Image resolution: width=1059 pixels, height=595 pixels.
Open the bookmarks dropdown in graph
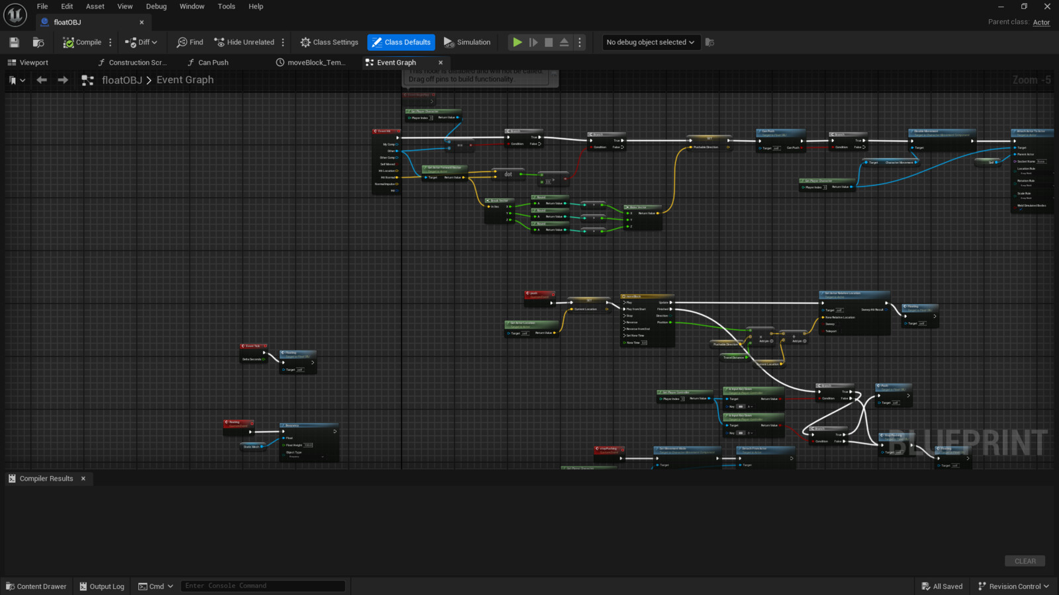tap(17, 80)
